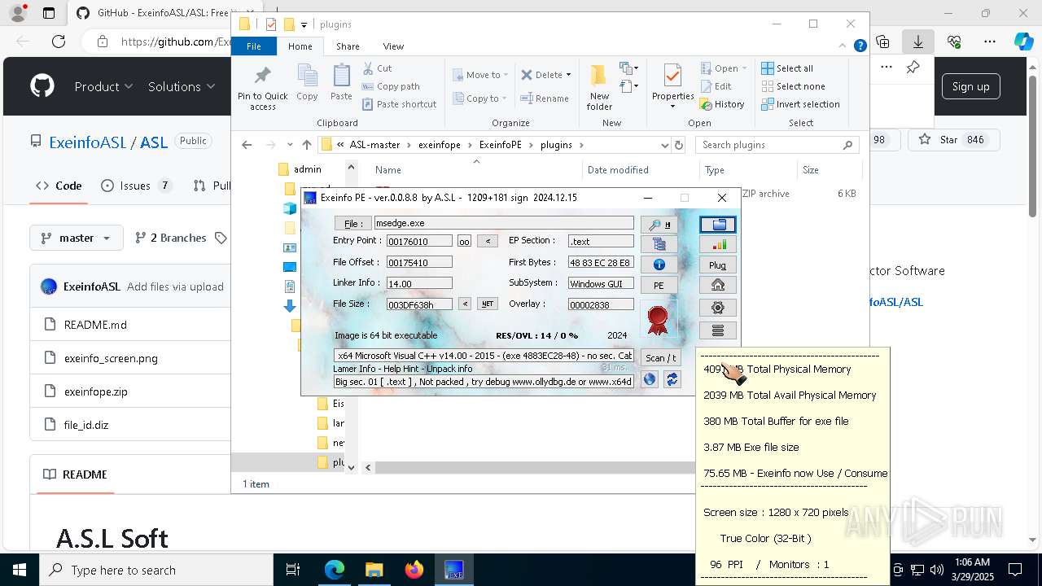Screen dimensions: 1042x586
Task: Click the PE header button
Action: 659,285
